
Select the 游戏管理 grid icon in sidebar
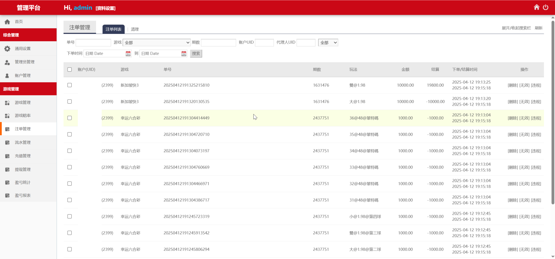point(7,102)
